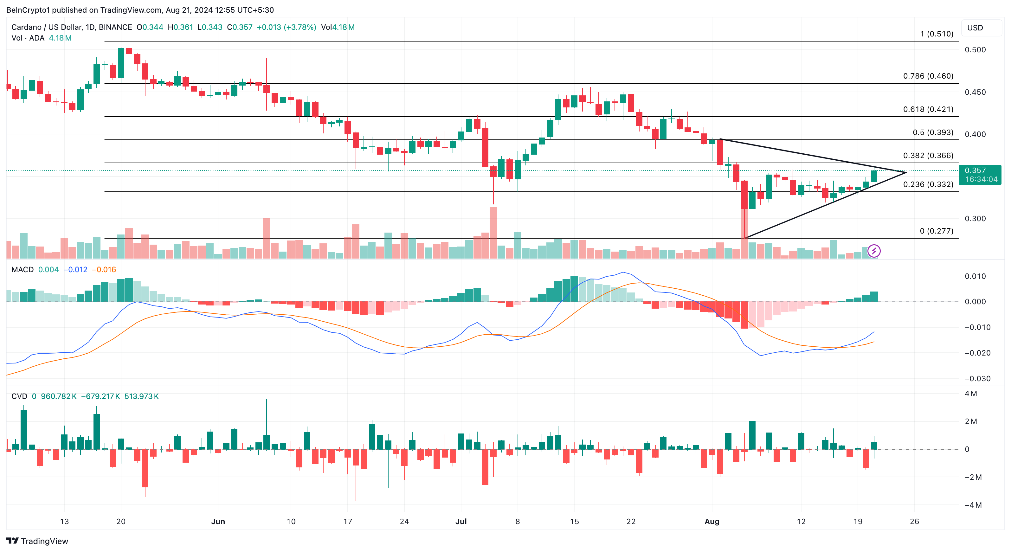
Task: Click the TradingView logo icon
Action: (x=13, y=541)
